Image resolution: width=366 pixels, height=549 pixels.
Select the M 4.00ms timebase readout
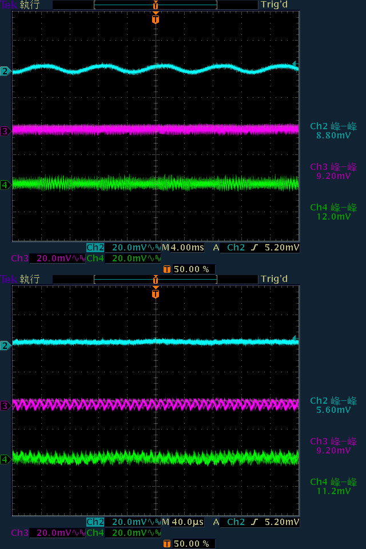(183, 248)
